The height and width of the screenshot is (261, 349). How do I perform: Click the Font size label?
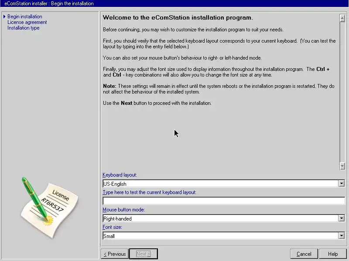[112, 227]
